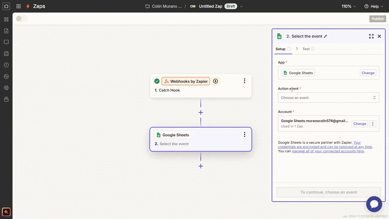Click Google Sheets icon in panel header
This screenshot has width=389, height=219.
click(x=279, y=36)
